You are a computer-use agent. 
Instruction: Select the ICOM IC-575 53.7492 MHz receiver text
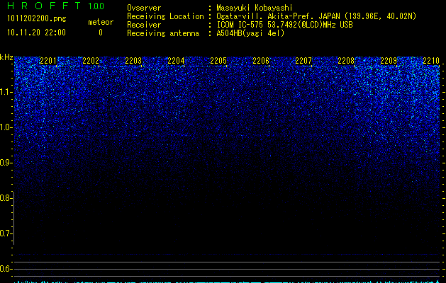click(x=284, y=25)
